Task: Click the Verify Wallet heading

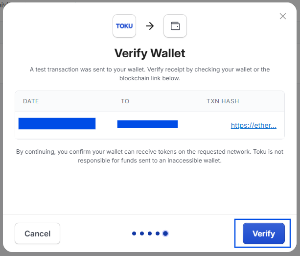Action: 150,53
